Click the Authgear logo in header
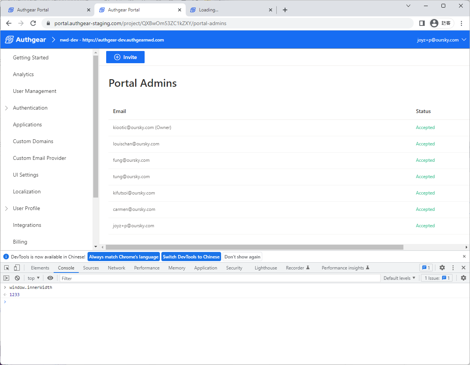The width and height of the screenshot is (470, 365). click(x=25, y=40)
